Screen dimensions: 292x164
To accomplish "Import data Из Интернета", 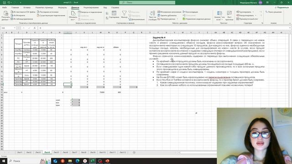I will click(18, 15).
